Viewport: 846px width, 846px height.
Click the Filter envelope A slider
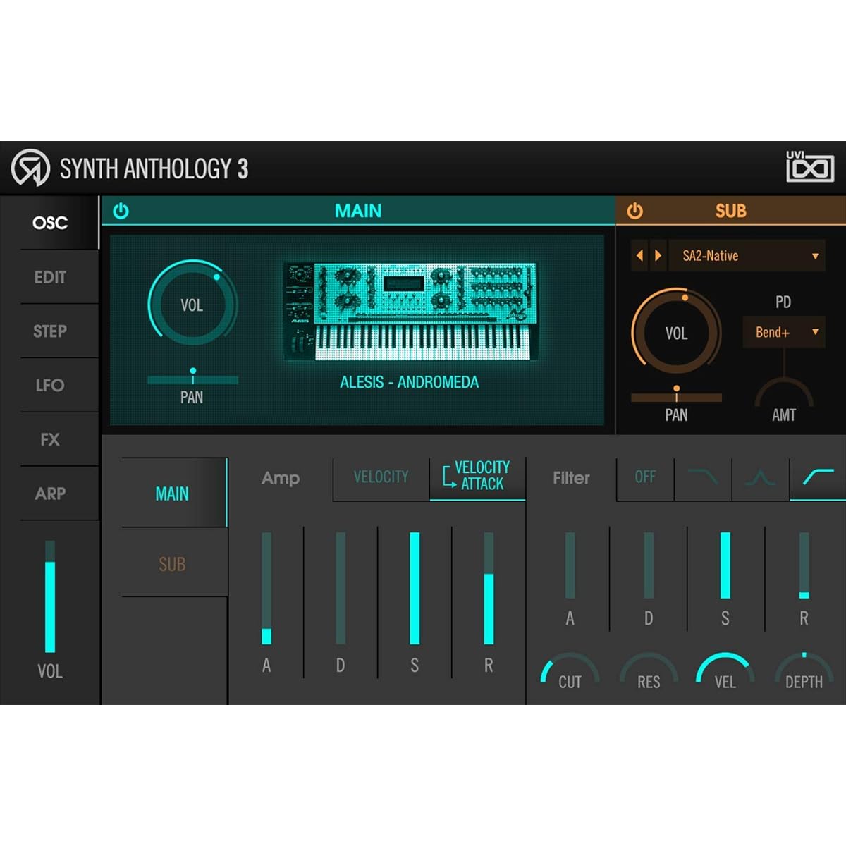point(570,565)
